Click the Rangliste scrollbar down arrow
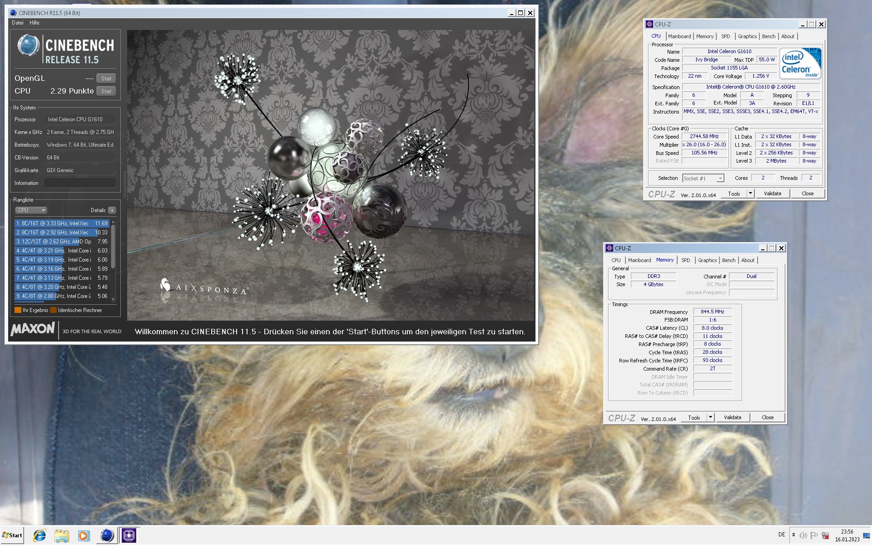This screenshot has height=545, width=872. (x=113, y=300)
